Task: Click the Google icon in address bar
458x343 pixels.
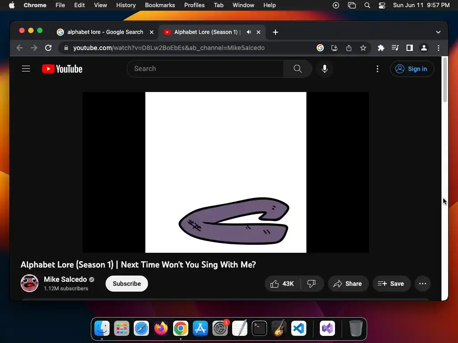Action: tap(320, 48)
